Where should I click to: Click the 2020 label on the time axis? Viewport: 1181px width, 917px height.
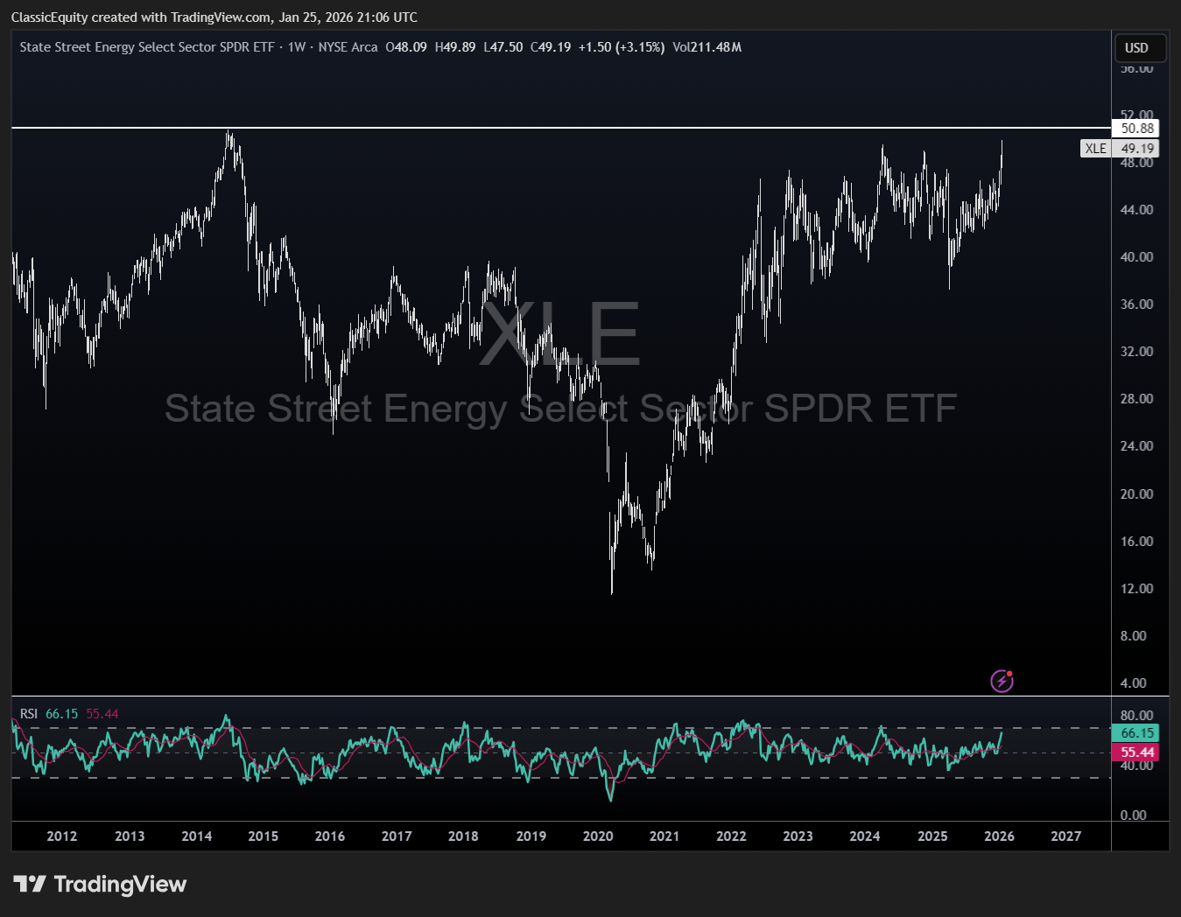tap(598, 836)
